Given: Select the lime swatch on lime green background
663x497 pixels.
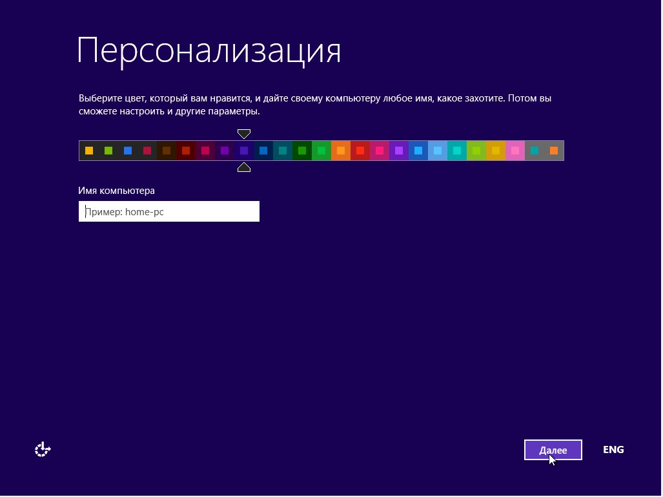Looking at the screenshot, I should click(x=477, y=151).
